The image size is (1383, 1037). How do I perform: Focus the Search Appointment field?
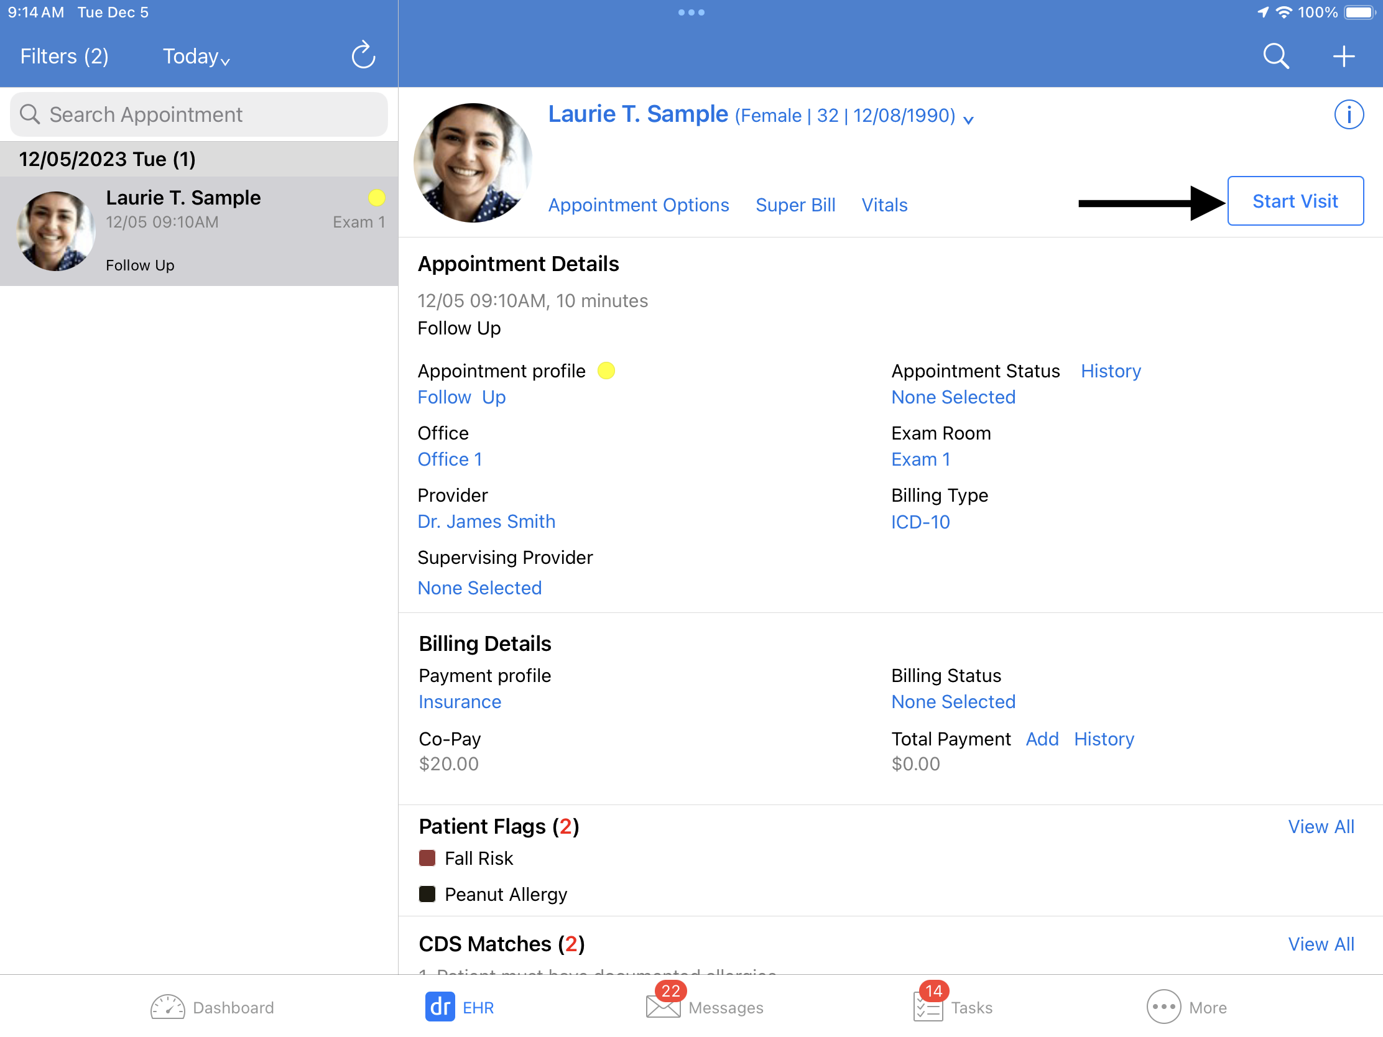coord(199,114)
